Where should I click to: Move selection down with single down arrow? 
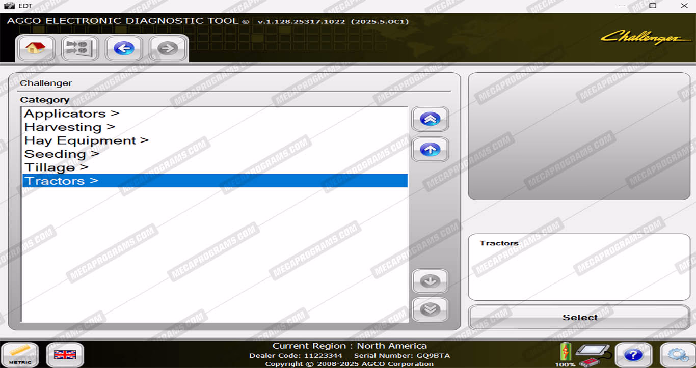point(430,281)
